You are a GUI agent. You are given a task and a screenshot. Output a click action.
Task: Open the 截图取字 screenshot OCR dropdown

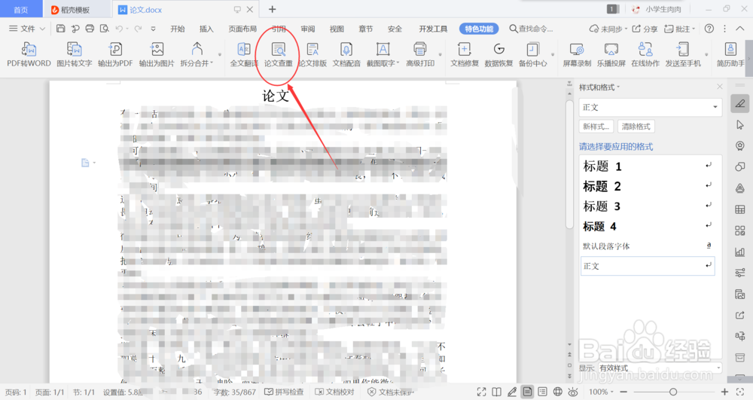(383, 55)
